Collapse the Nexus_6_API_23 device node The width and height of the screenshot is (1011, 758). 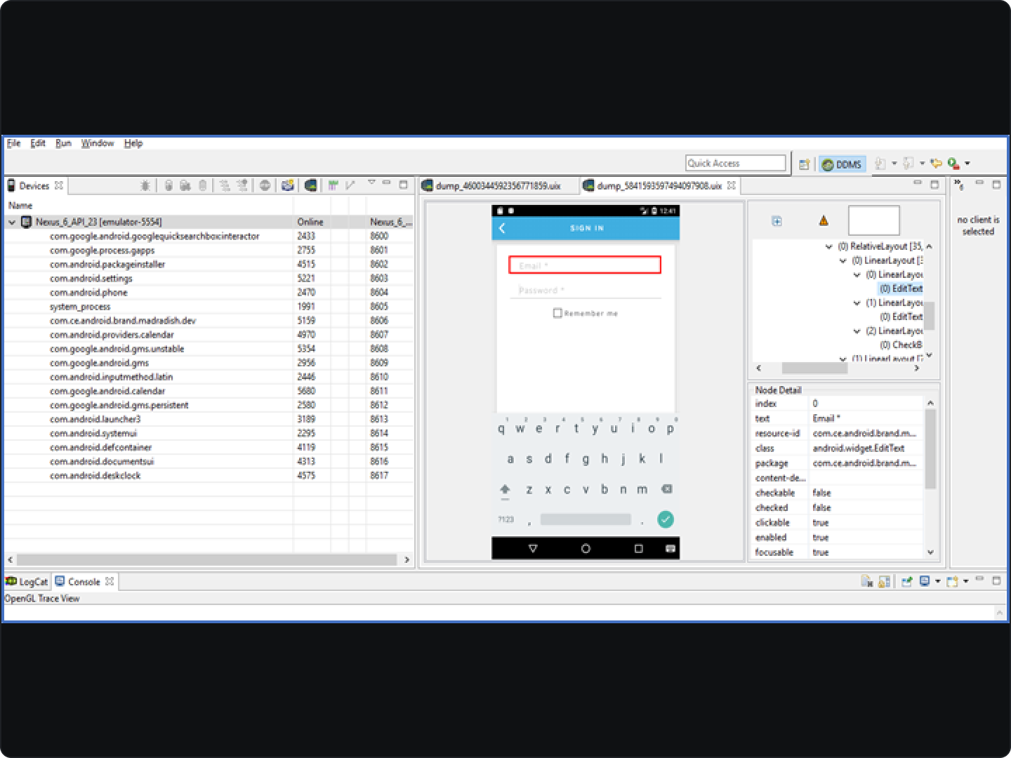[x=12, y=222]
